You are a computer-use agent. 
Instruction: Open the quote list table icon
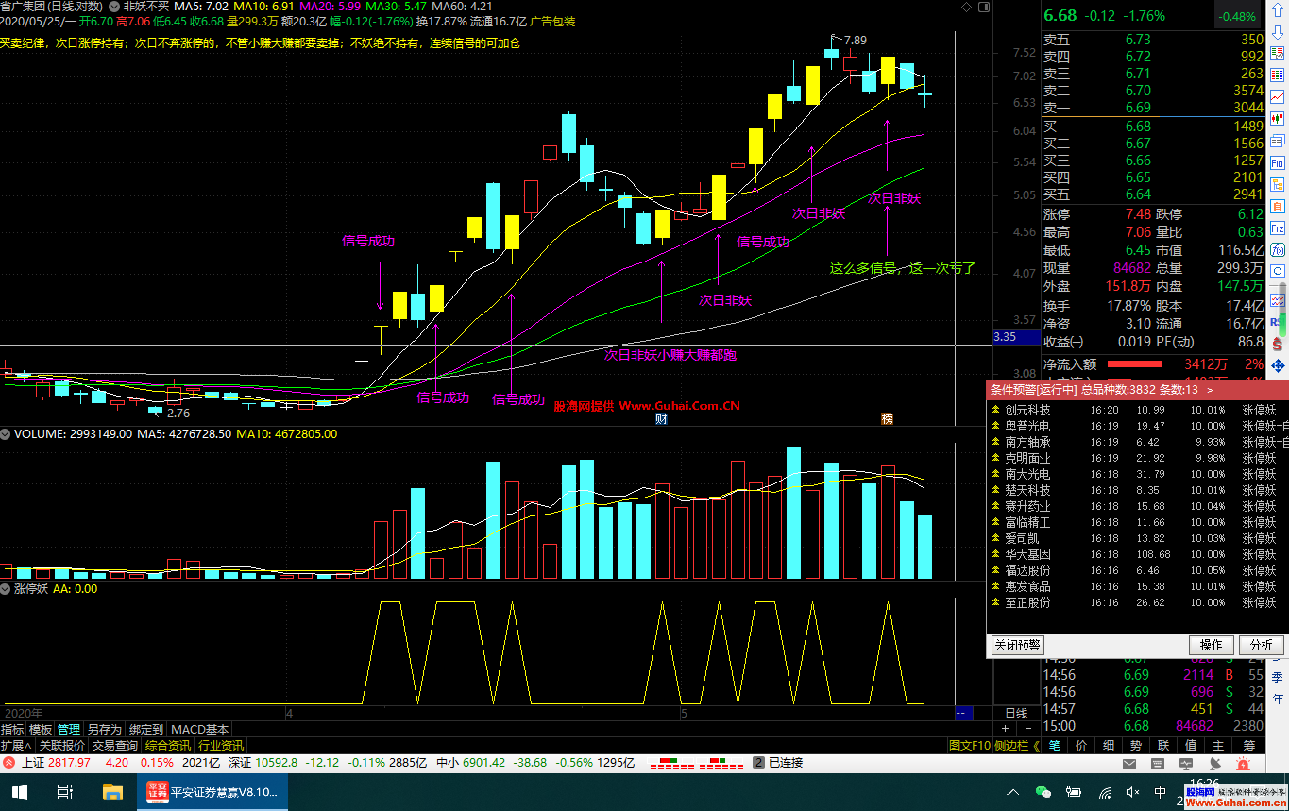tap(1278, 75)
